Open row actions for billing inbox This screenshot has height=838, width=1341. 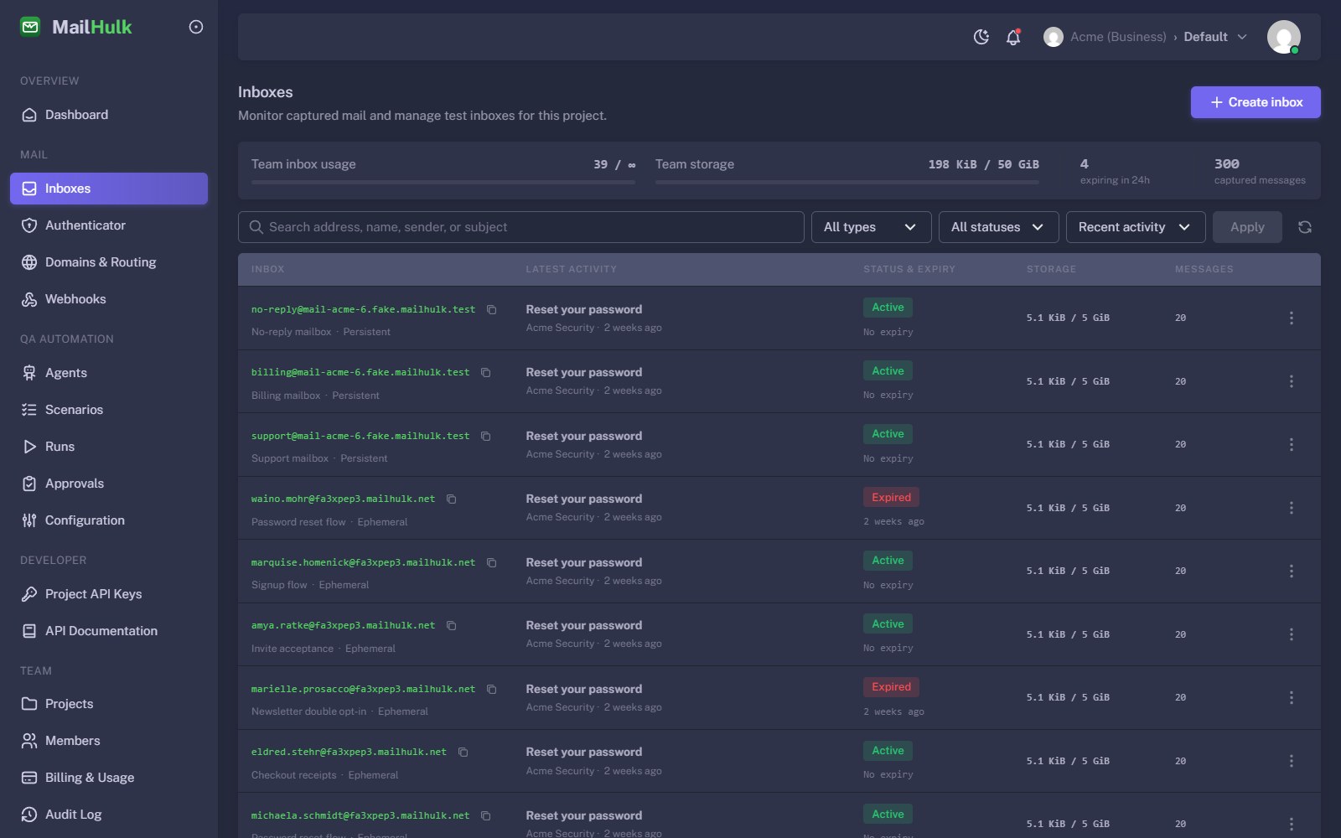1292,381
